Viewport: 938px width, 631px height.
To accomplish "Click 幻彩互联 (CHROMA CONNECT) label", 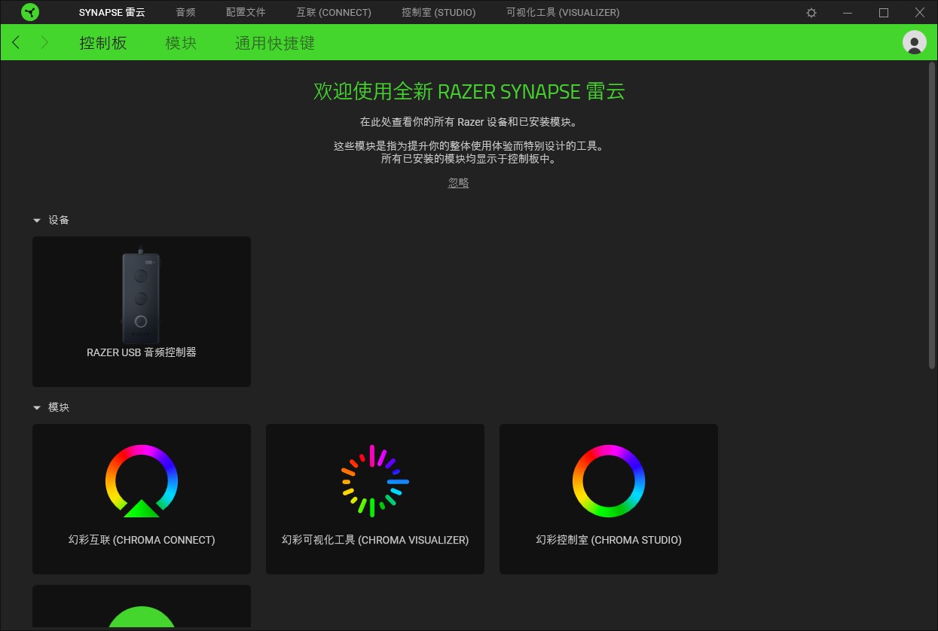I will coord(142,540).
